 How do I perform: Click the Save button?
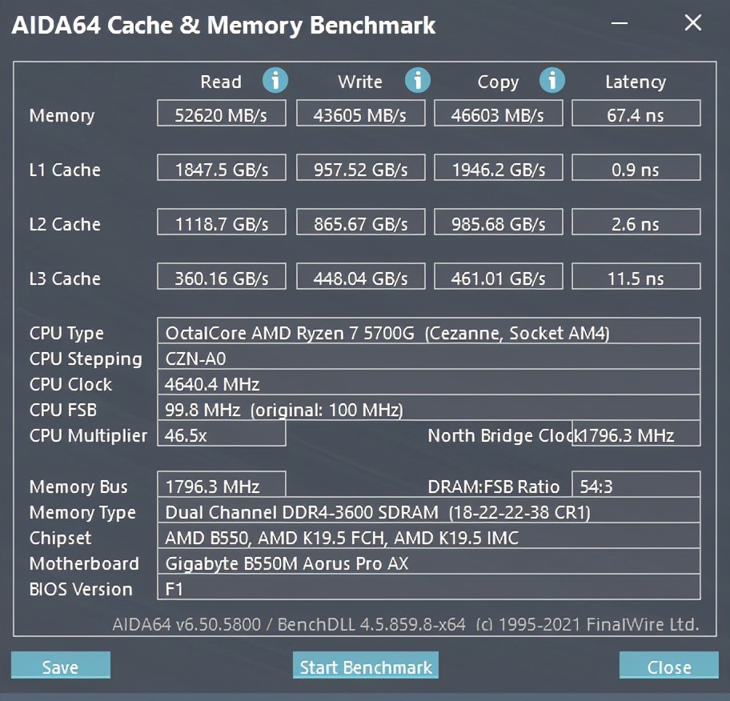coord(61,666)
